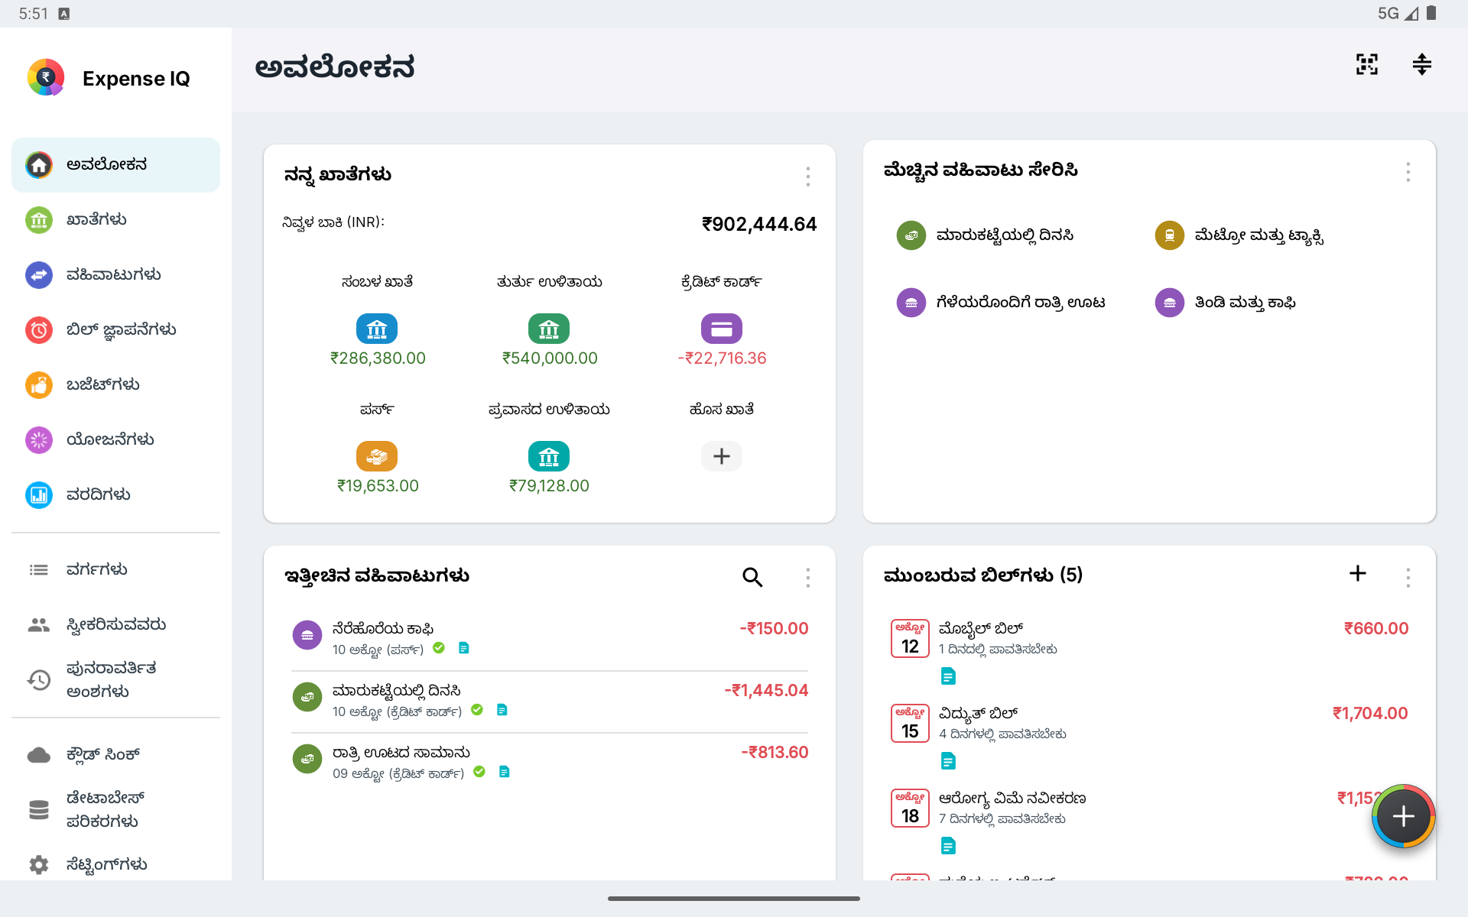Viewport: 1468px width, 917px height.
Task: Open ಪುನರಾವರ್ತಿತ ಅಂಶಗಳು in sidebar
Action: coord(115,680)
